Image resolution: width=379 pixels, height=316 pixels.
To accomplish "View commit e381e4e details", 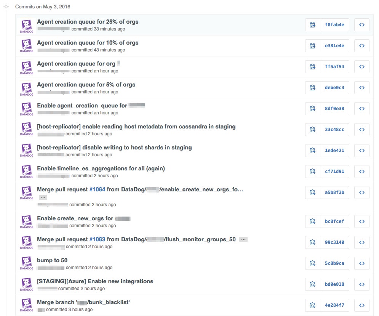I will [334, 45].
